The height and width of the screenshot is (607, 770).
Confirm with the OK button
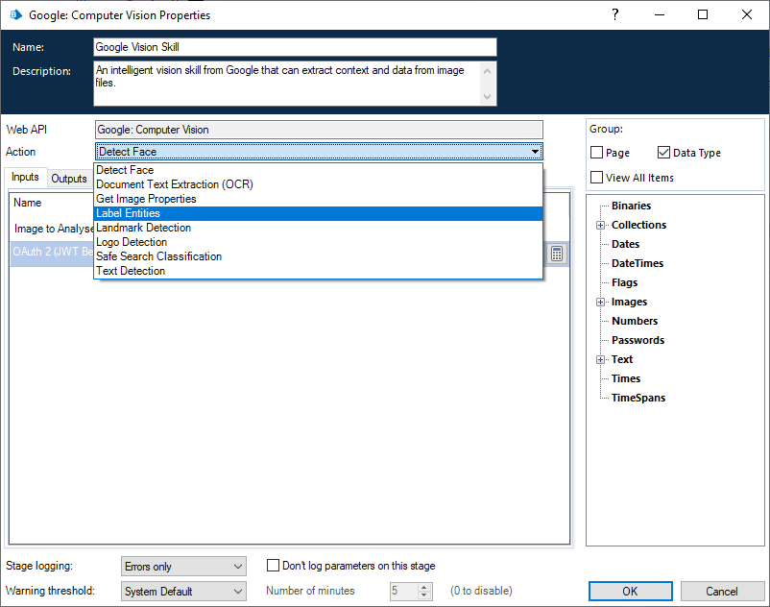pyautogui.click(x=631, y=592)
